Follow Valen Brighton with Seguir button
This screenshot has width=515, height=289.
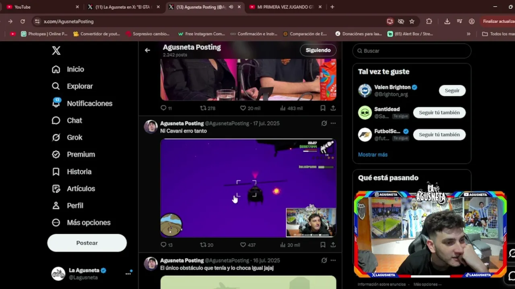click(452, 90)
